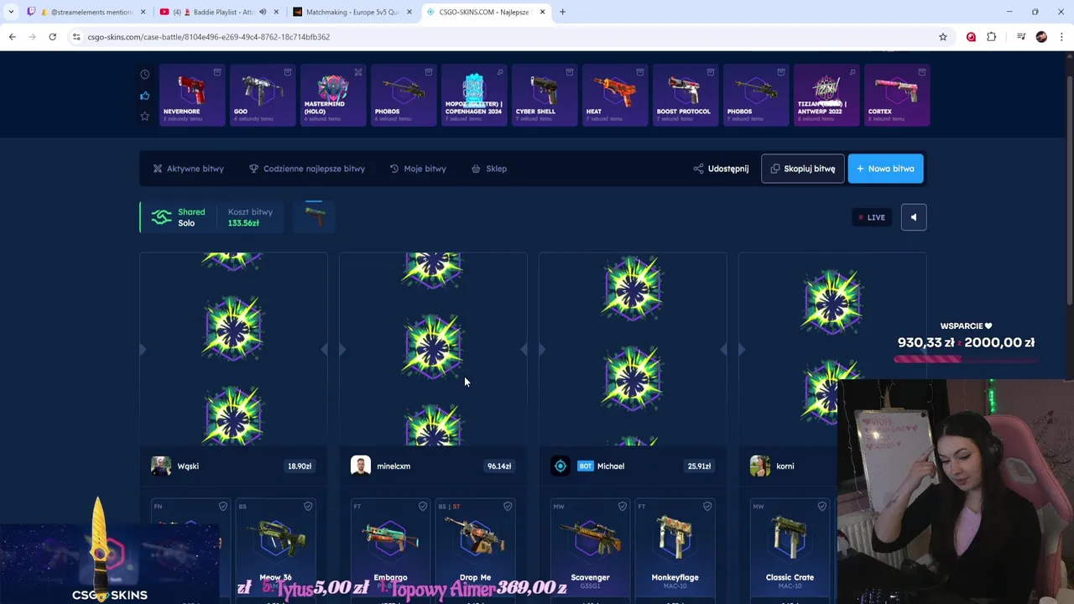Switch to the Baddie Playlist YouTube tab
This screenshot has width=1074, height=604.
click(218, 12)
